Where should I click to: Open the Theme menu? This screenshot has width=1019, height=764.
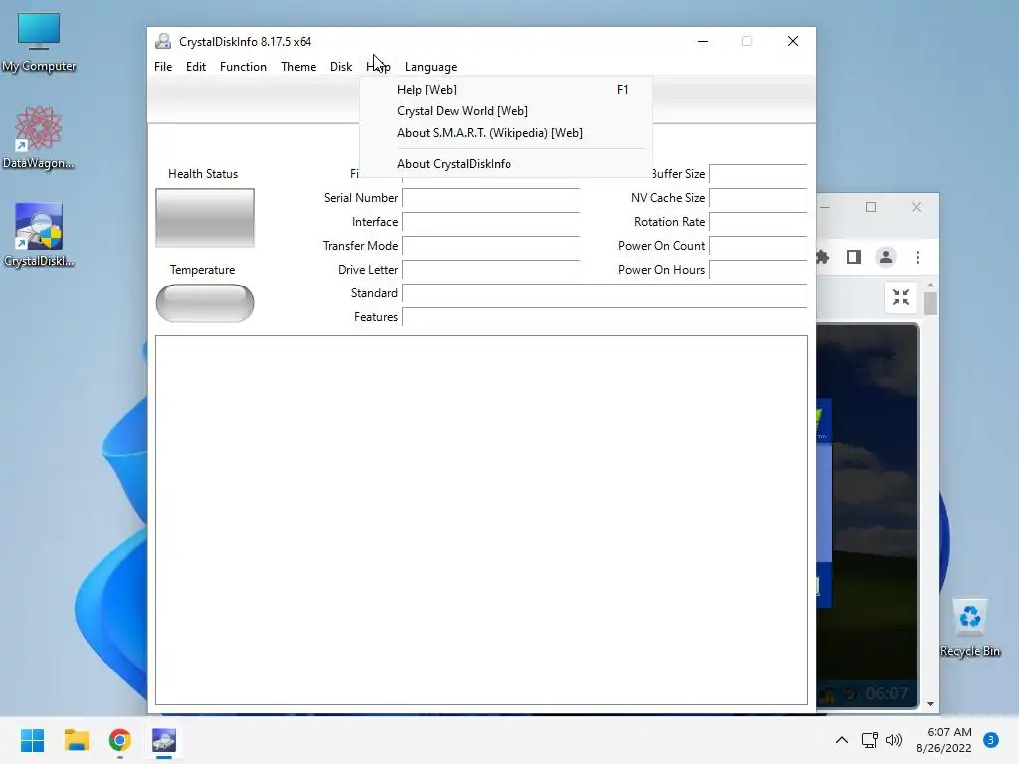coord(299,67)
